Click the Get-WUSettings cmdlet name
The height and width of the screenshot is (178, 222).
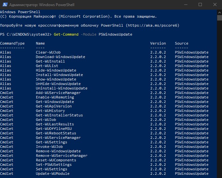coord(52,142)
